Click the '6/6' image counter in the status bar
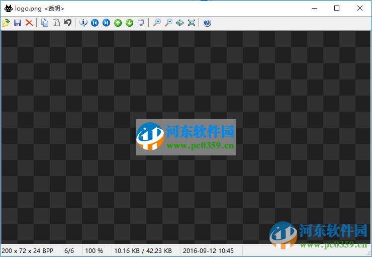Screen dimensions: 372x257 [69, 250]
